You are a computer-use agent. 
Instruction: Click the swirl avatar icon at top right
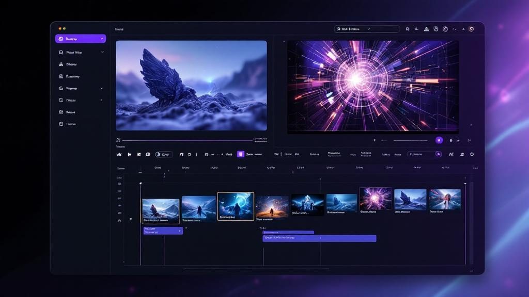point(471,29)
